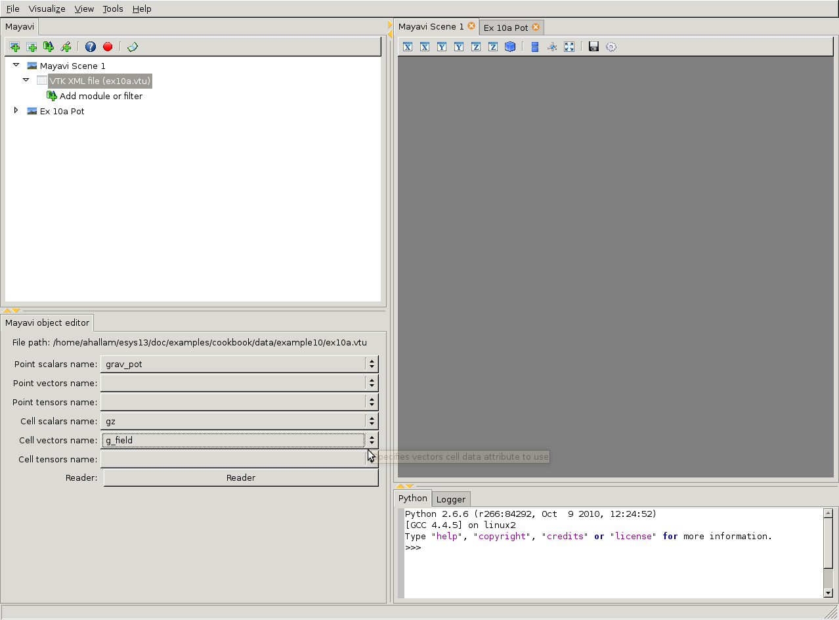Click the Python console scrollbar down arrow
Screen dimensions: 839x620
(x=828, y=592)
